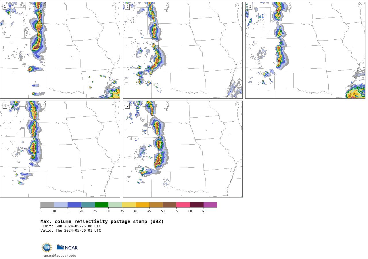Click the brown 50-55 dBZ swatch
This screenshot has width=368, height=259.
pyautogui.click(x=169, y=205)
